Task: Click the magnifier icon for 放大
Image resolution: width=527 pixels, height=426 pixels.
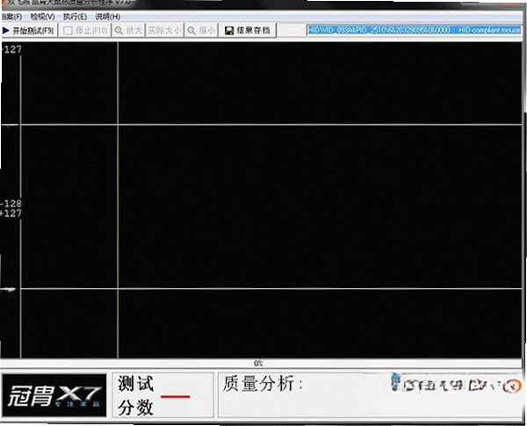Action: pyautogui.click(x=119, y=31)
